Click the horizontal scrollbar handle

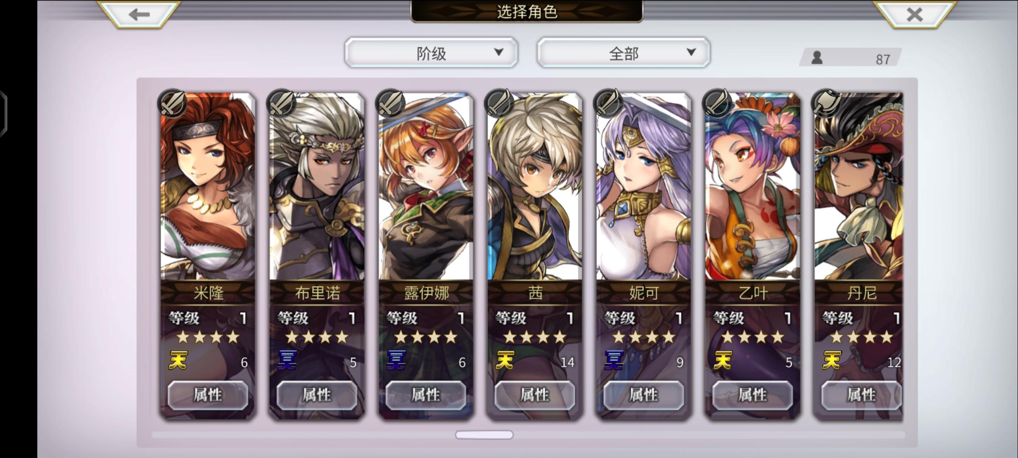click(x=484, y=435)
